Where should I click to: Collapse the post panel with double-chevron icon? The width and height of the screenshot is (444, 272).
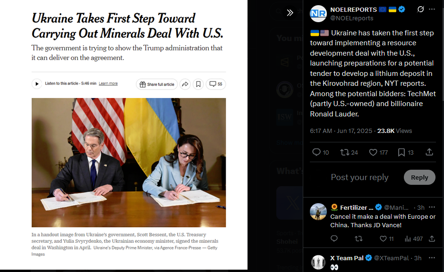point(290,12)
